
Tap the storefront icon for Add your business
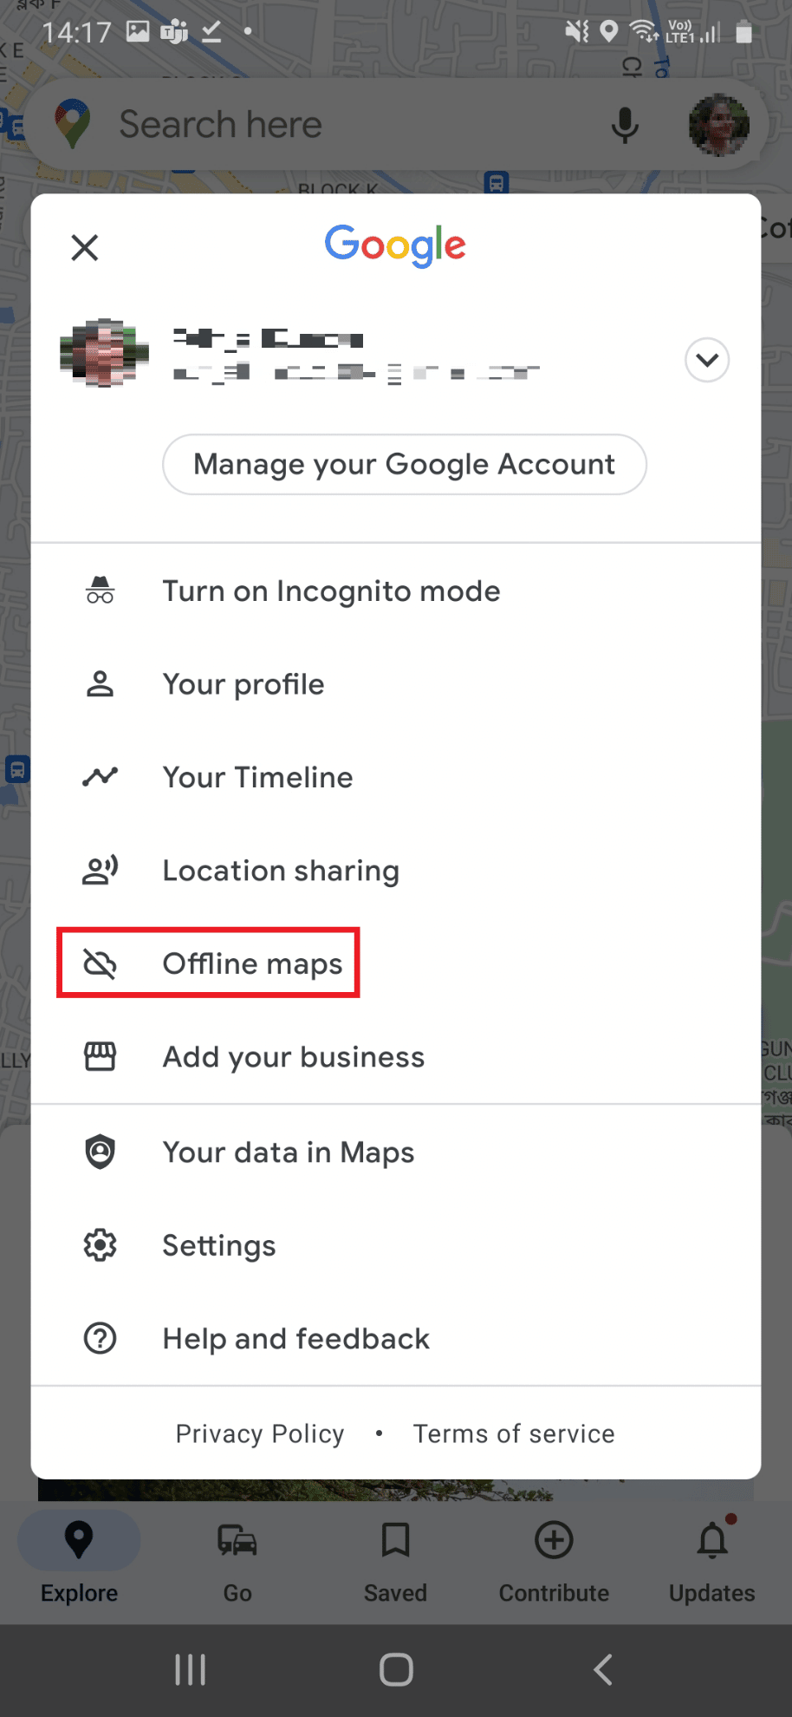(100, 1056)
